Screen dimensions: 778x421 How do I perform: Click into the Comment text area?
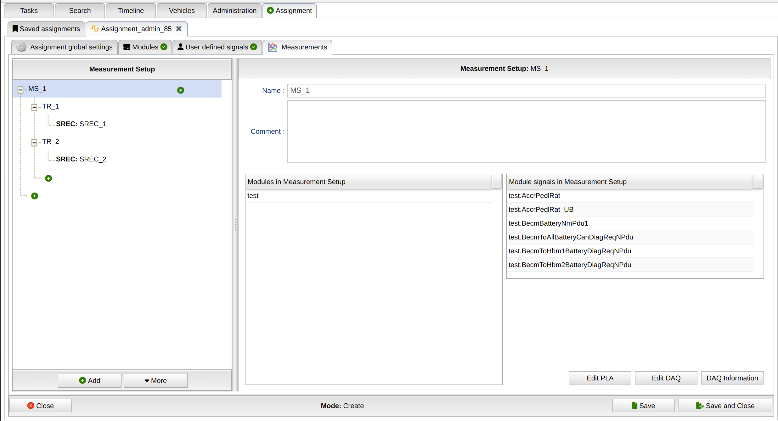click(526, 132)
